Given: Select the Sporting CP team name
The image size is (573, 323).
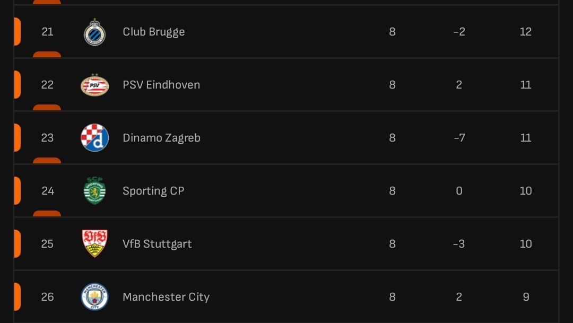Looking at the screenshot, I should coord(153,191).
